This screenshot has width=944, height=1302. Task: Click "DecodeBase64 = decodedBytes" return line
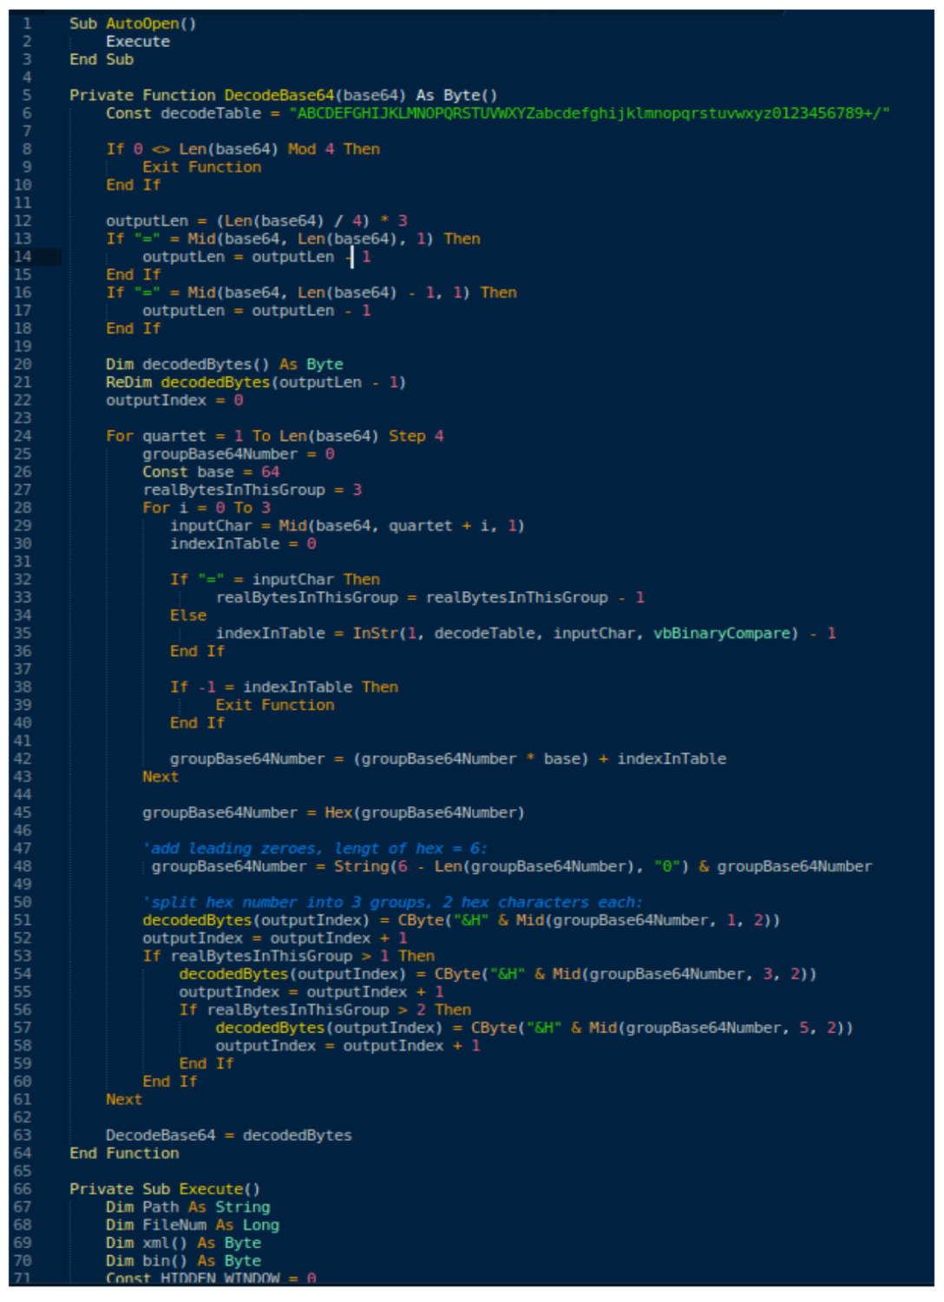point(229,1135)
